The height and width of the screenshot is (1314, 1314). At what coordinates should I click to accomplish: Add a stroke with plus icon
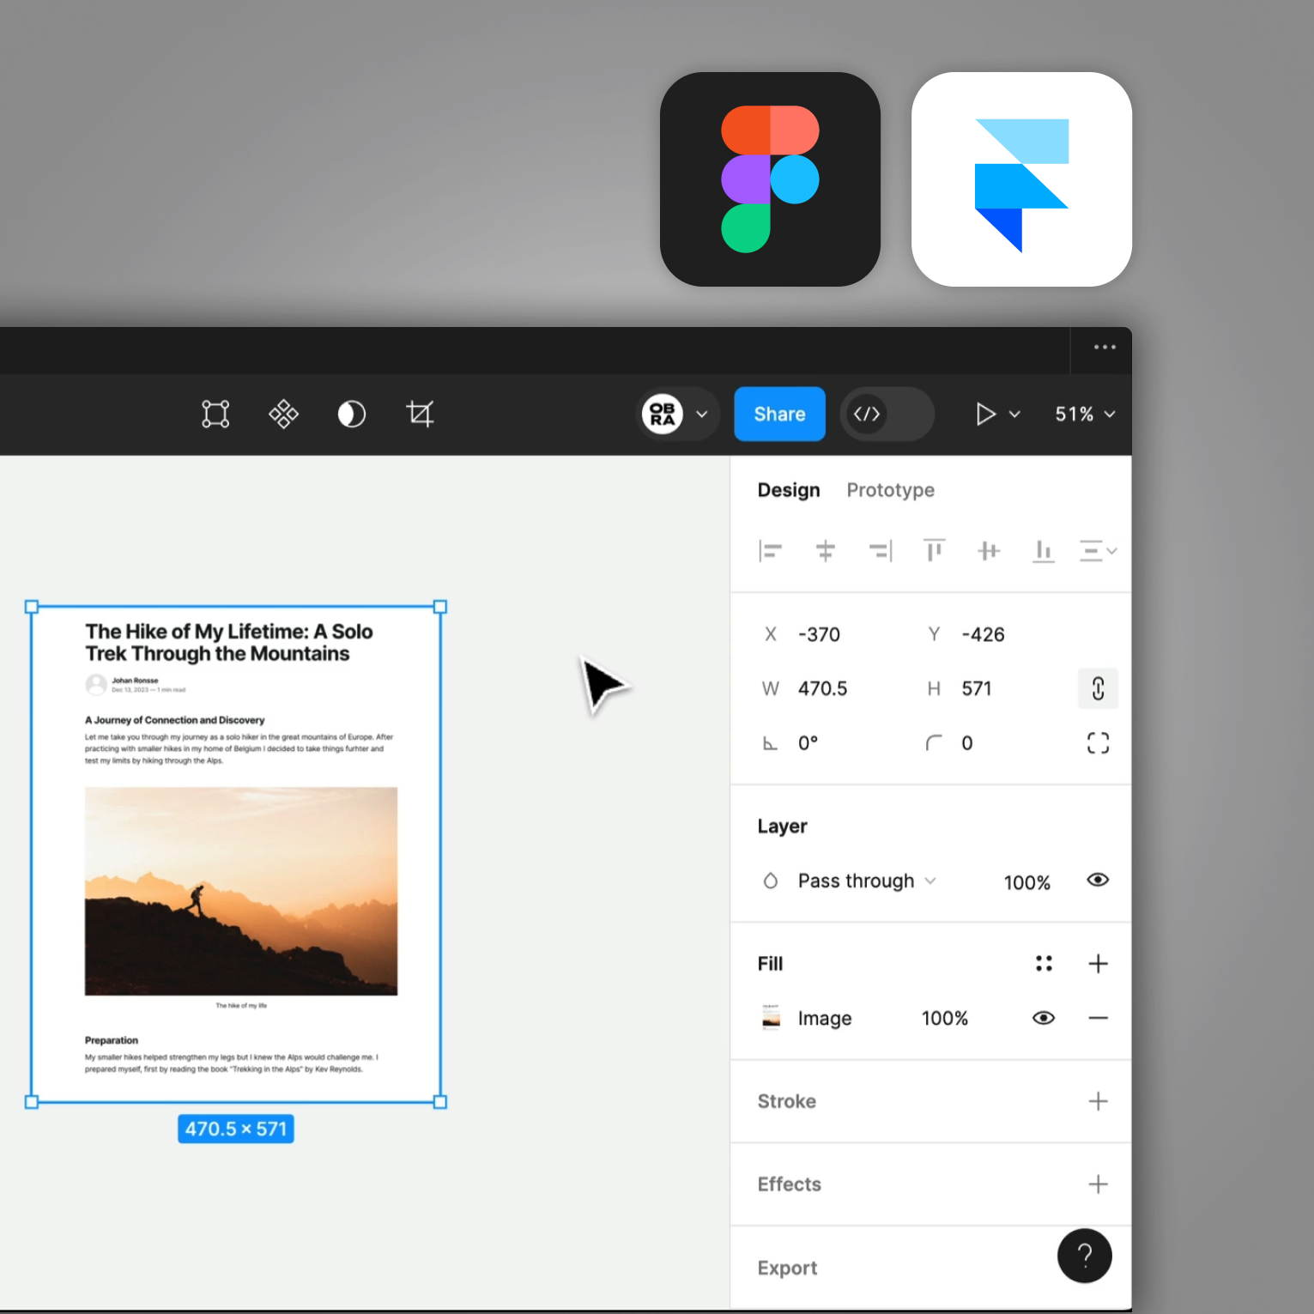[1098, 1101]
